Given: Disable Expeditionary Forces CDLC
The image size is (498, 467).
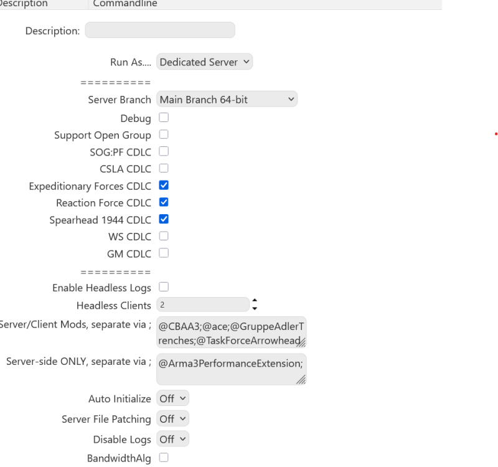Looking at the screenshot, I should coord(162,186).
